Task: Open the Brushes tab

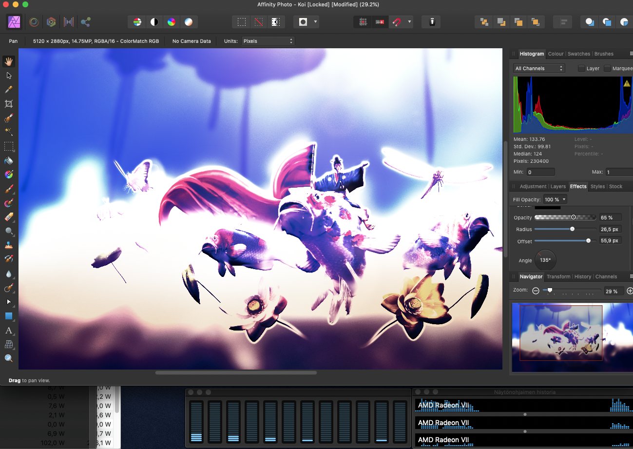Action: tap(604, 54)
